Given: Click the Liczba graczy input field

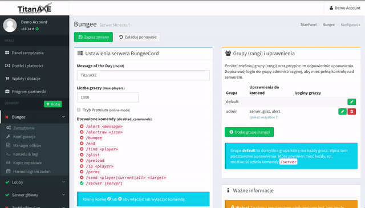Looking at the screenshot, I should tap(108, 97).
